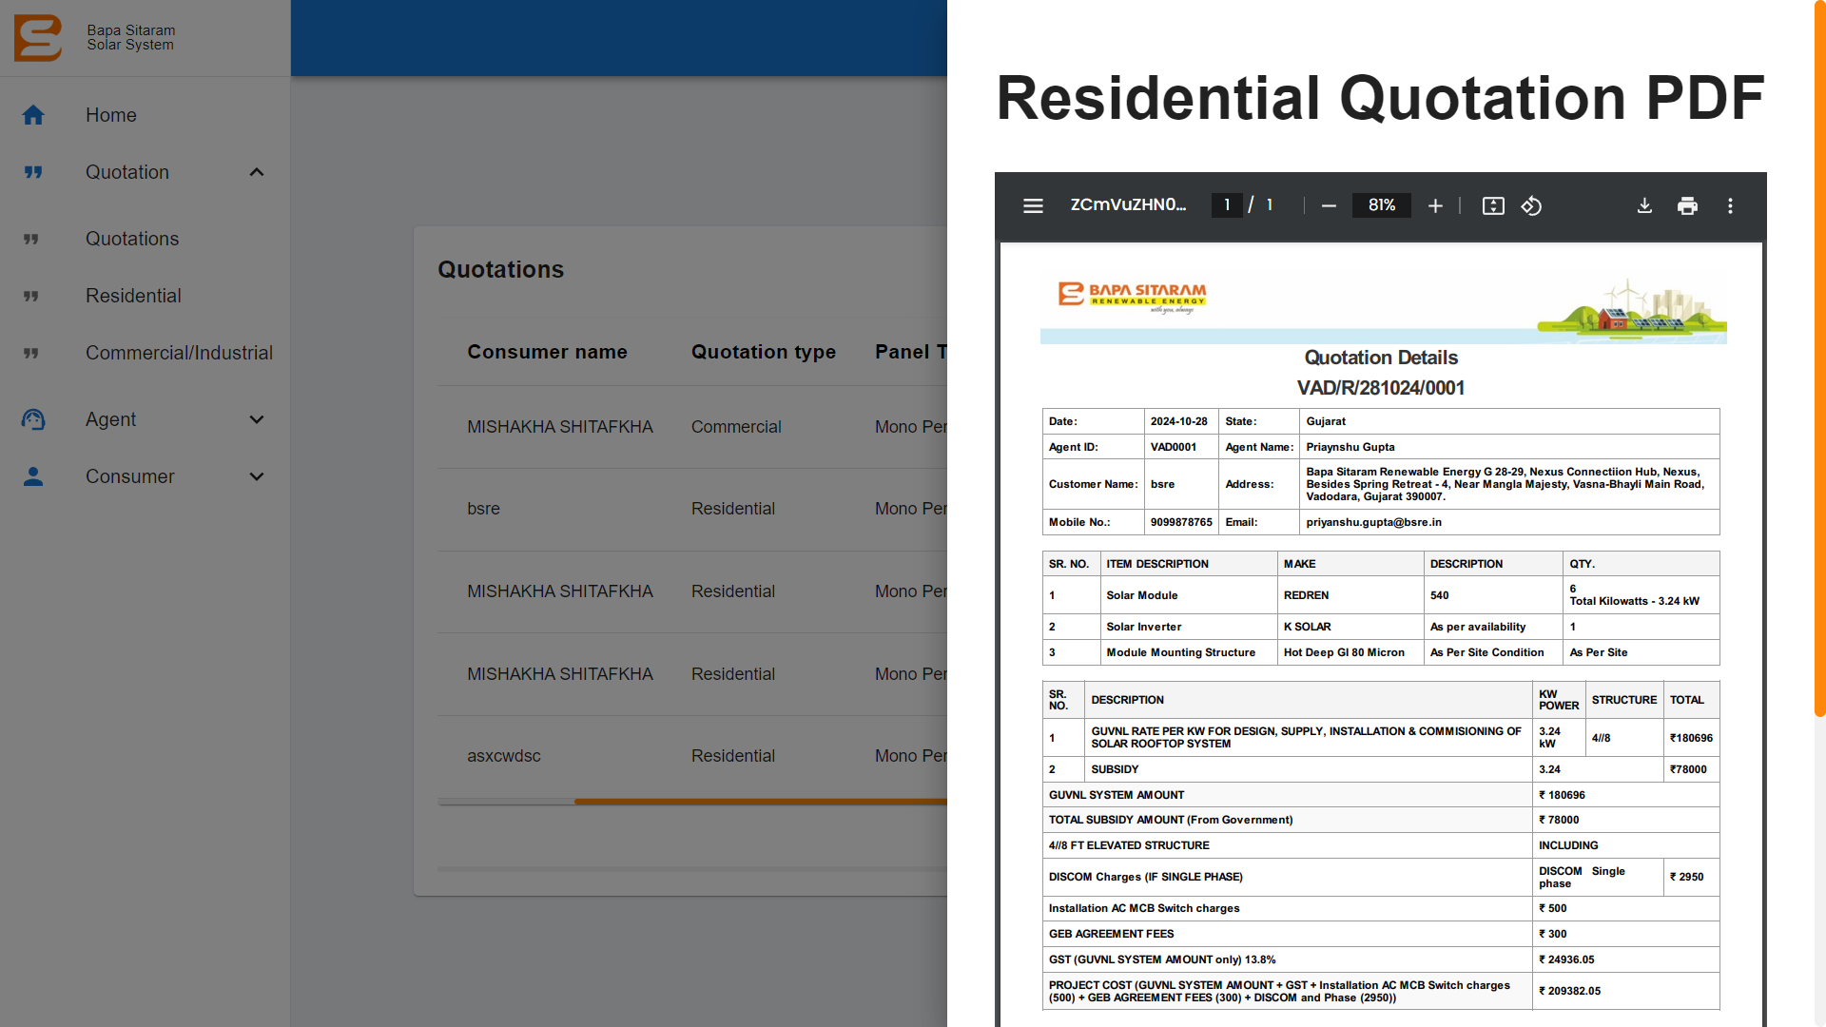Open Quotations submenu item
The width and height of the screenshot is (1826, 1027).
tap(132, 239)
